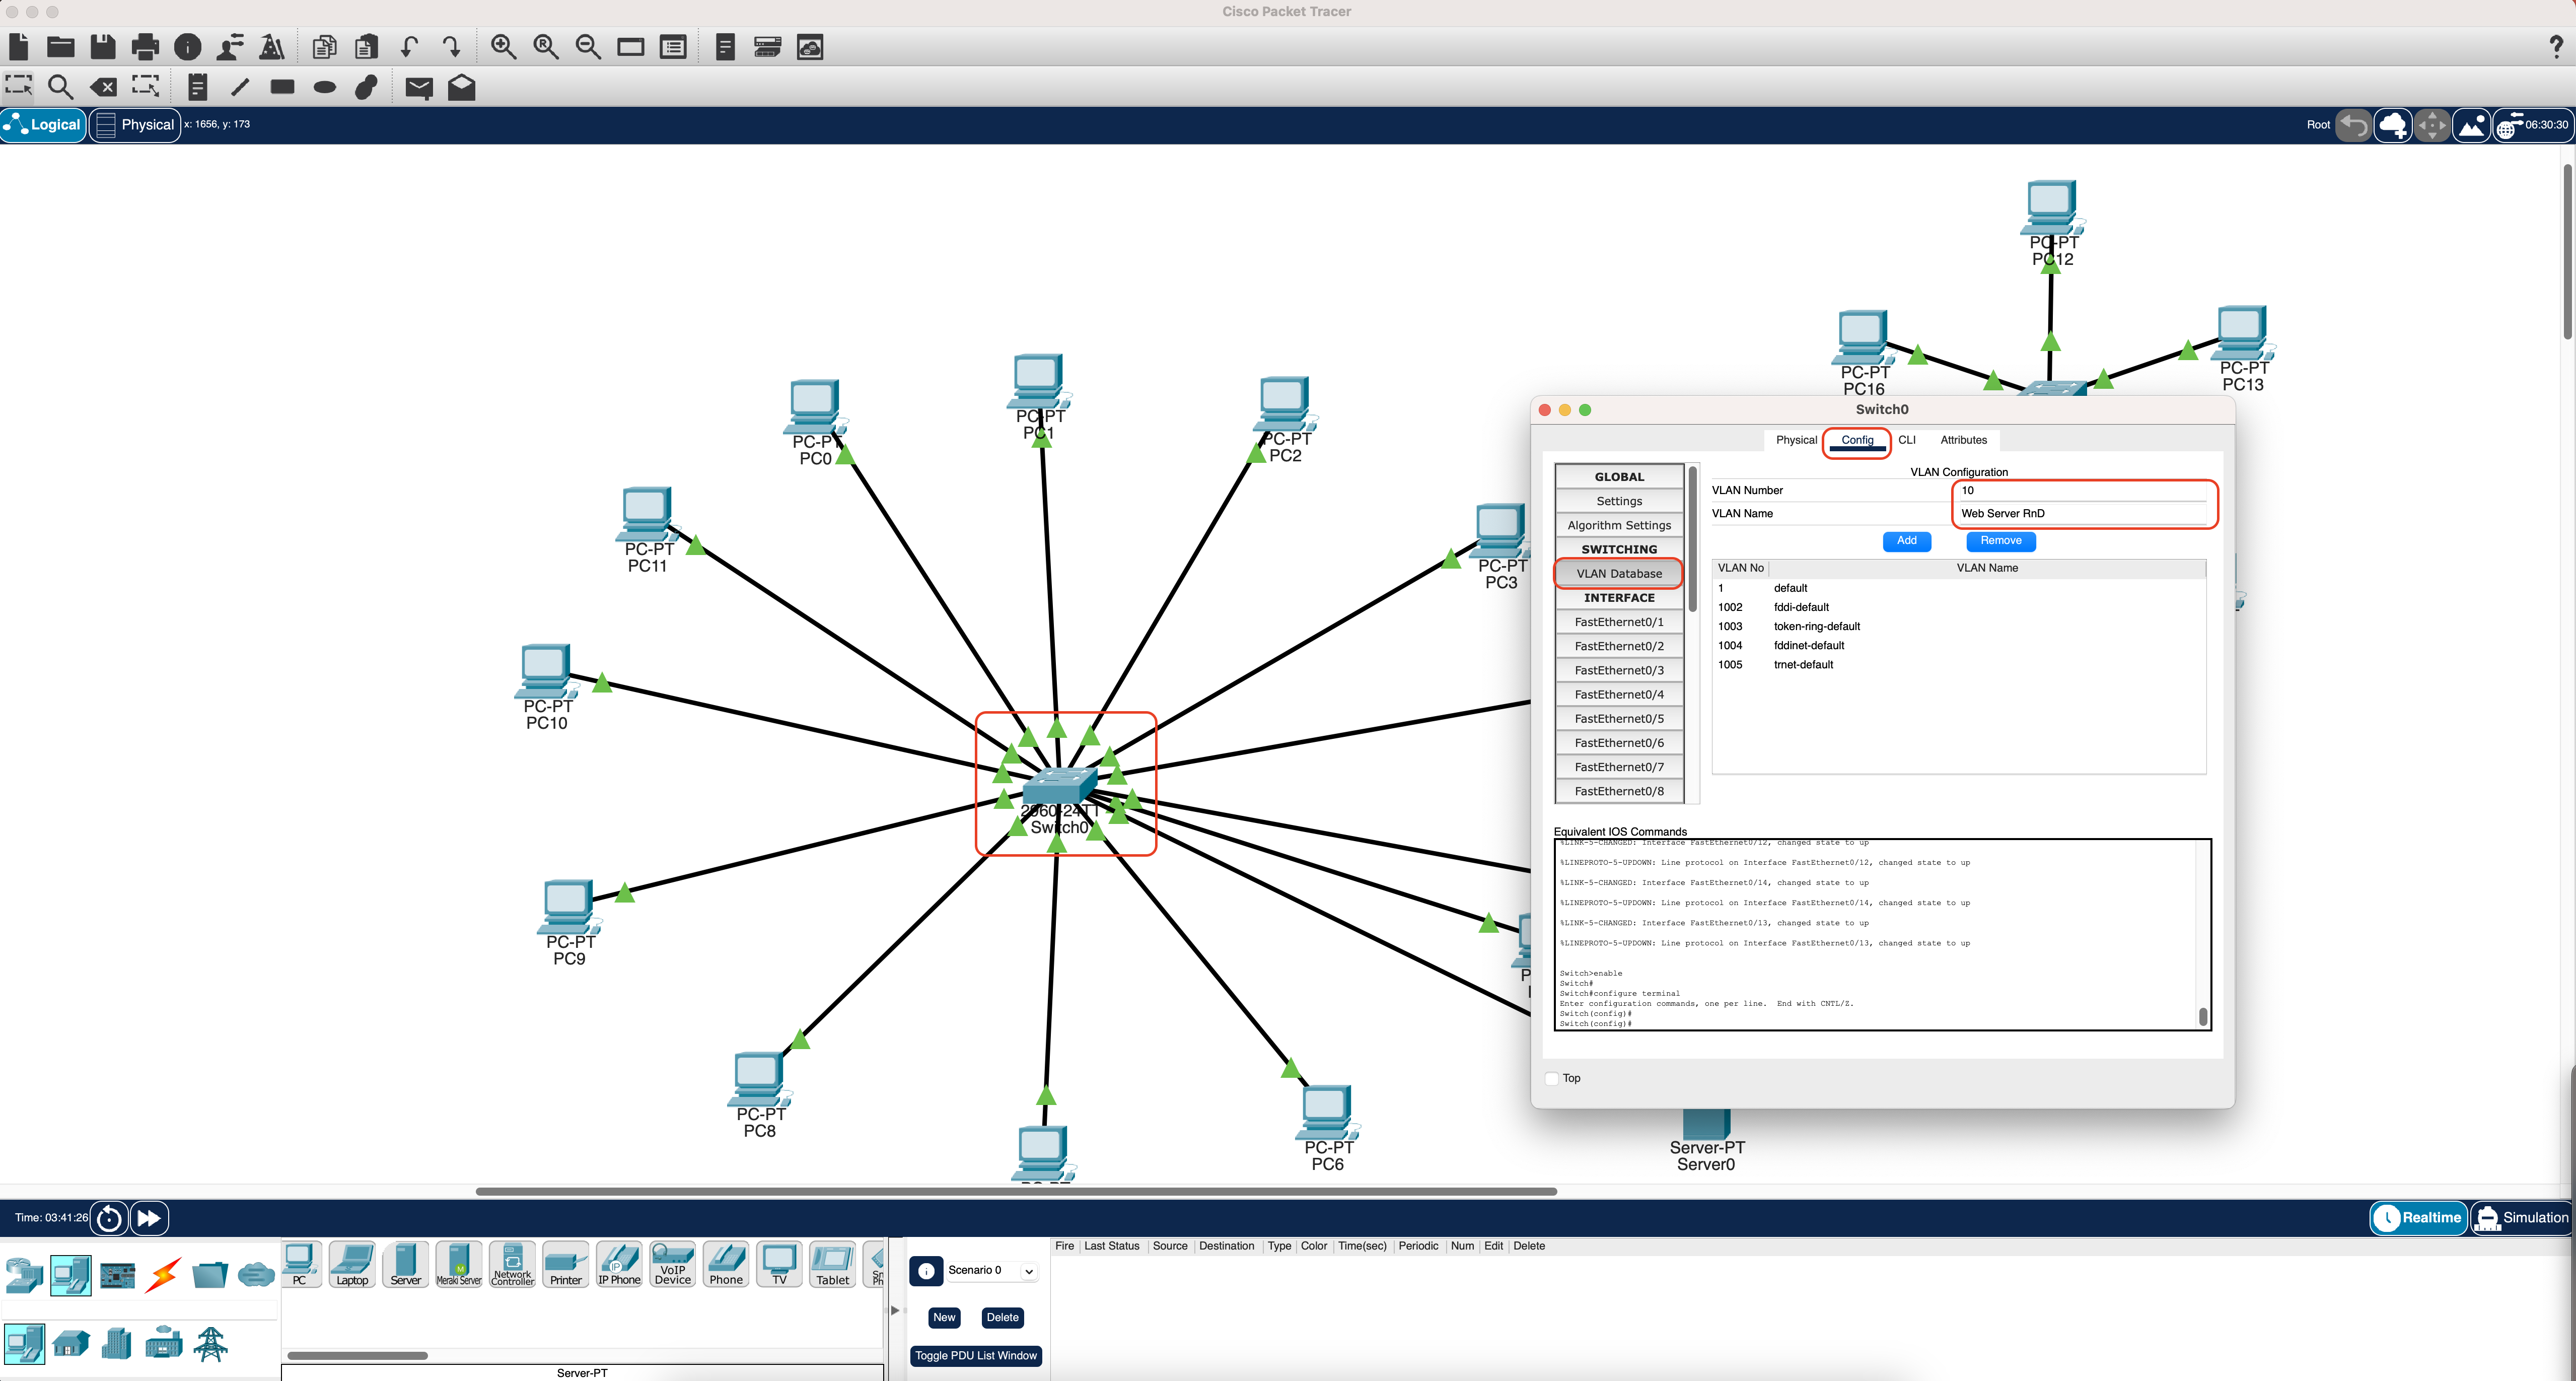
Task: Open file via the folder icon
Action: tap(61, 47)
